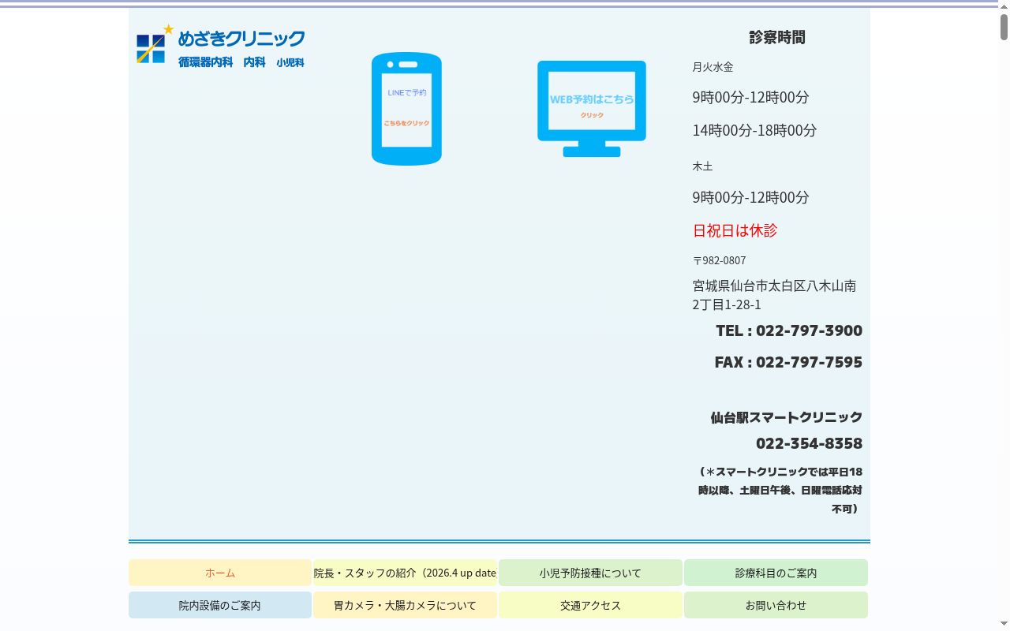
Task: Click the scrollbar up arrow
Action: pyautogui.click(x=1004, y=6)
